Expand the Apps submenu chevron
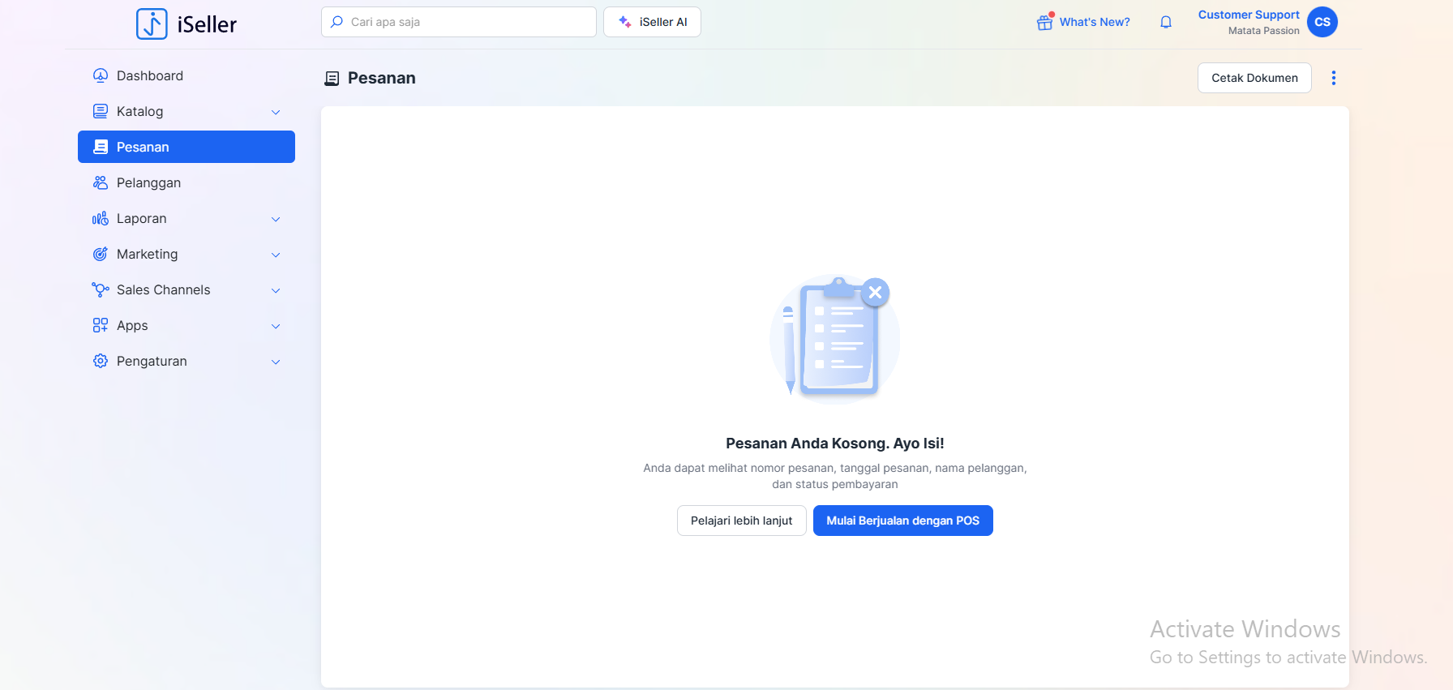Screen dimensions: 1453x690 [276, 326]
